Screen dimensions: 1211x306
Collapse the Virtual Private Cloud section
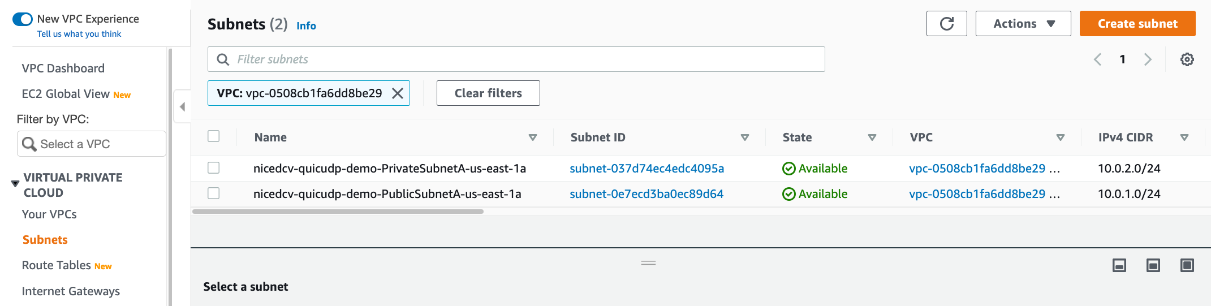point(15,184)
